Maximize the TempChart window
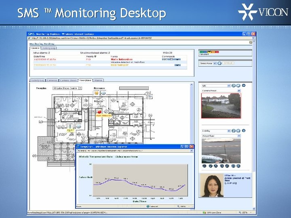The width and height of the screenshot is (291, 218). [187, 147]
